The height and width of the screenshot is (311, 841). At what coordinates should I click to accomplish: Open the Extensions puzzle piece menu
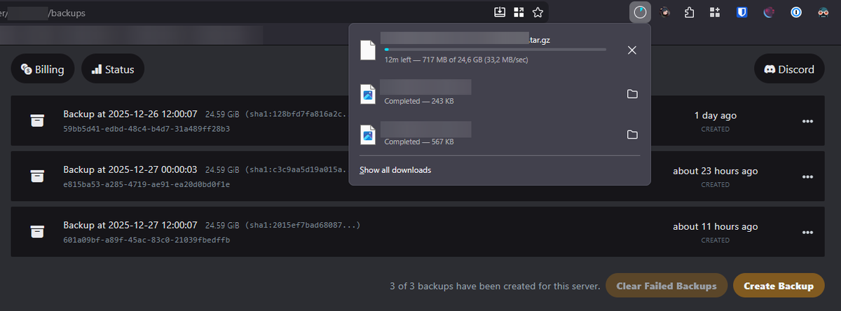click(690, 12)
